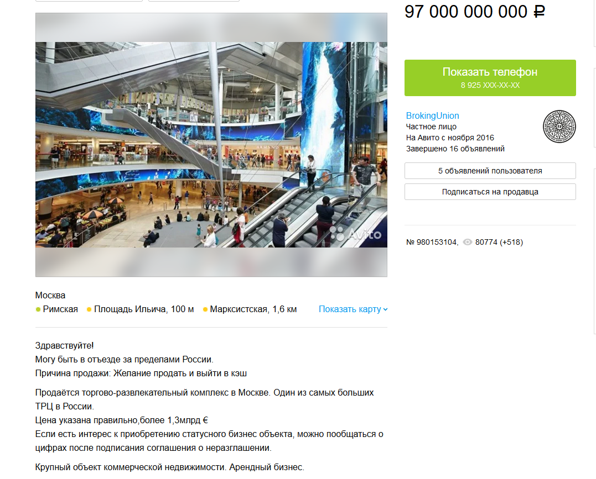Open the shopping mall main photo
596x479 pixels.
(211, 145)
